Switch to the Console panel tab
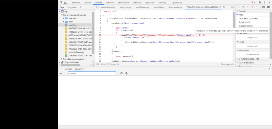The width and height of the screenshot is (272, 129). [x=87, y=3]
